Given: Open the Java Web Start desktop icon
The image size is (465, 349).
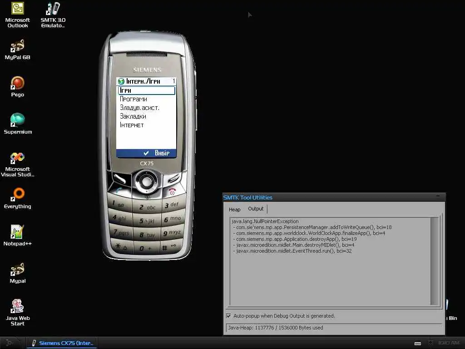Looking at the screenshot, I should [x=18, y=313].
